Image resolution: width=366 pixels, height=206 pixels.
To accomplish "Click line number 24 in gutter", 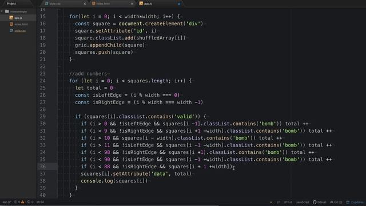I will point(42,81).
